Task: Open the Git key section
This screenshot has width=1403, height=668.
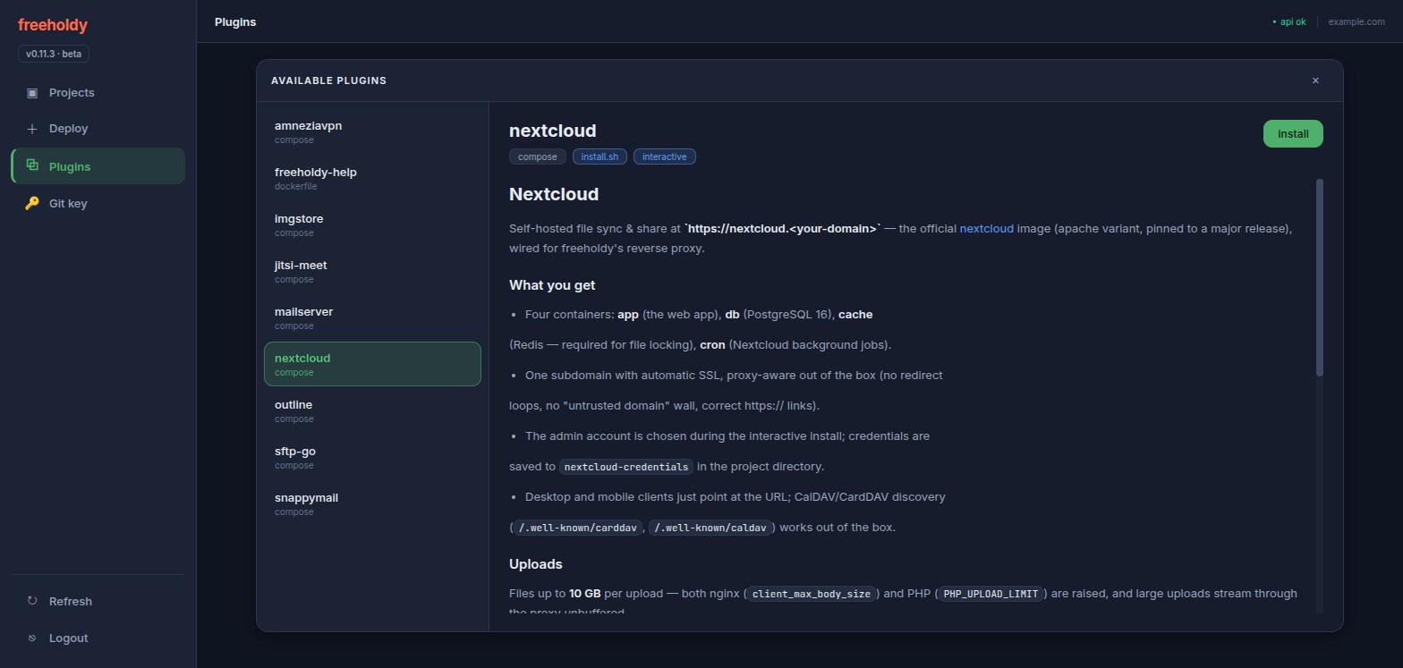Action: (98, 204)
